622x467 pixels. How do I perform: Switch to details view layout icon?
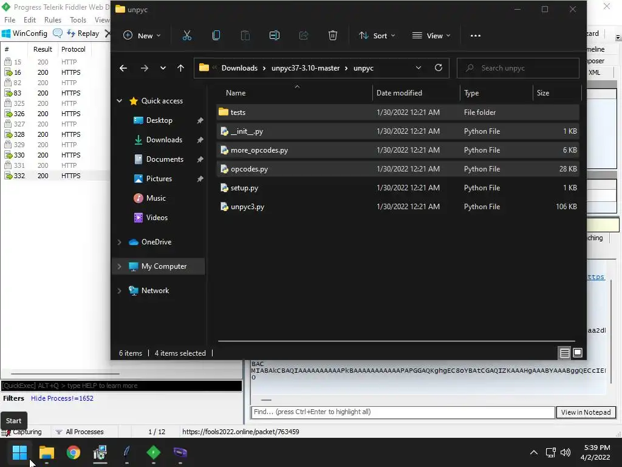[x=564, y=353]
